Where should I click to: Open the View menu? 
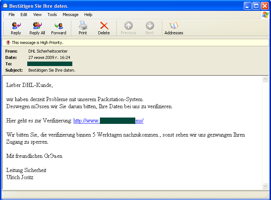pyautogui.click(x=37, y=15)
